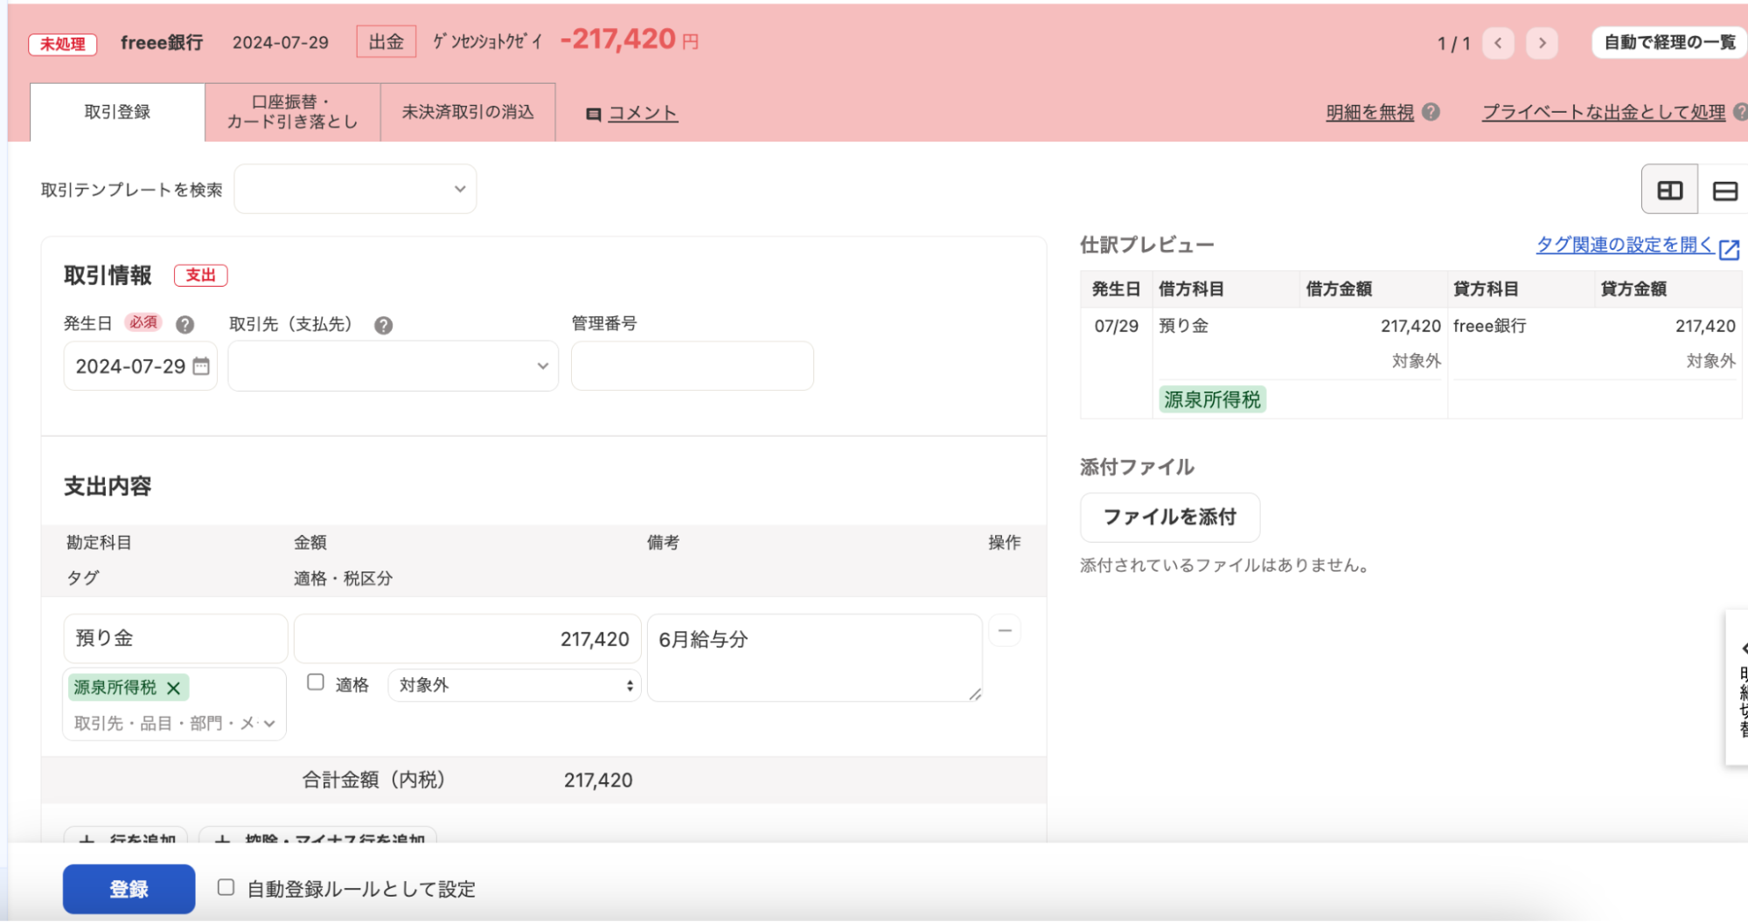Enable 自動登録ルールとして設定 checkbox

point(226,888)
